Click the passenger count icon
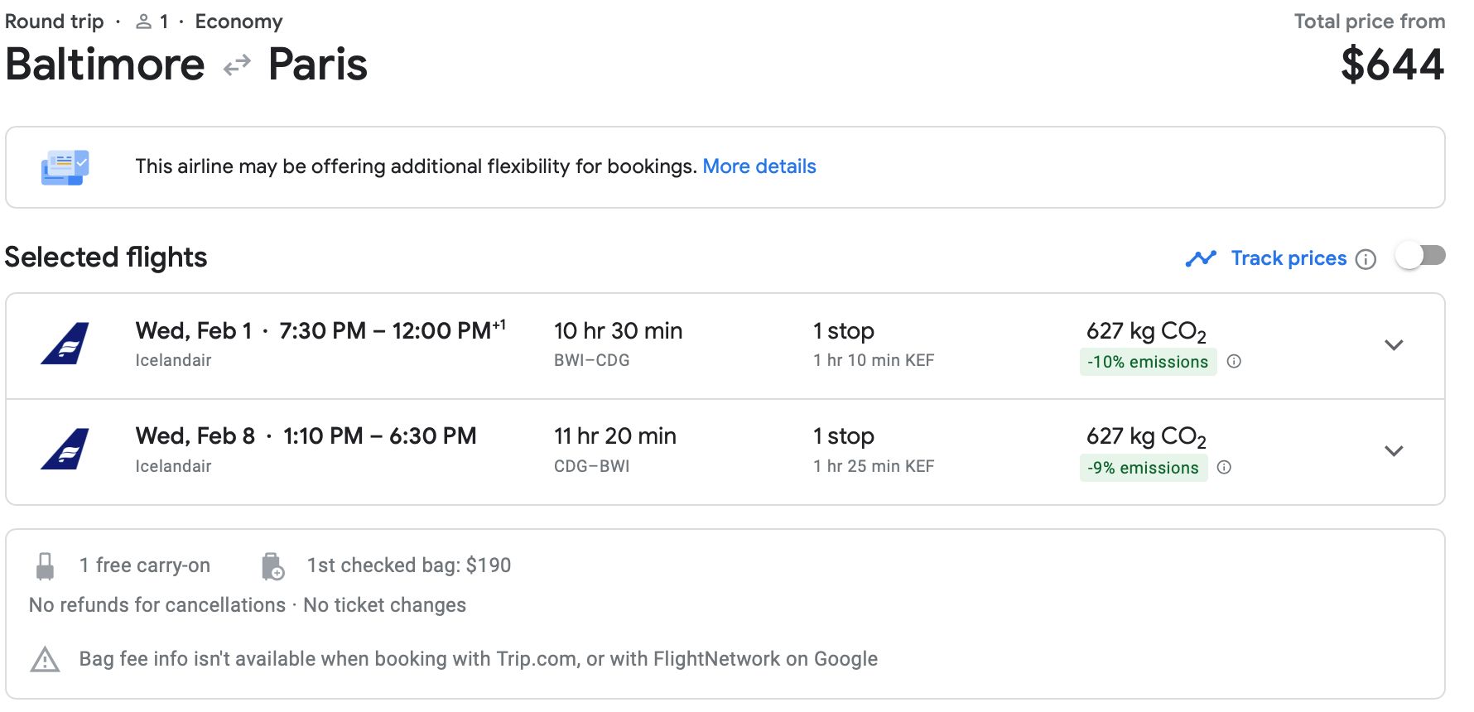The width and height of the screenshot is (1474, 712). coord(144,22)
